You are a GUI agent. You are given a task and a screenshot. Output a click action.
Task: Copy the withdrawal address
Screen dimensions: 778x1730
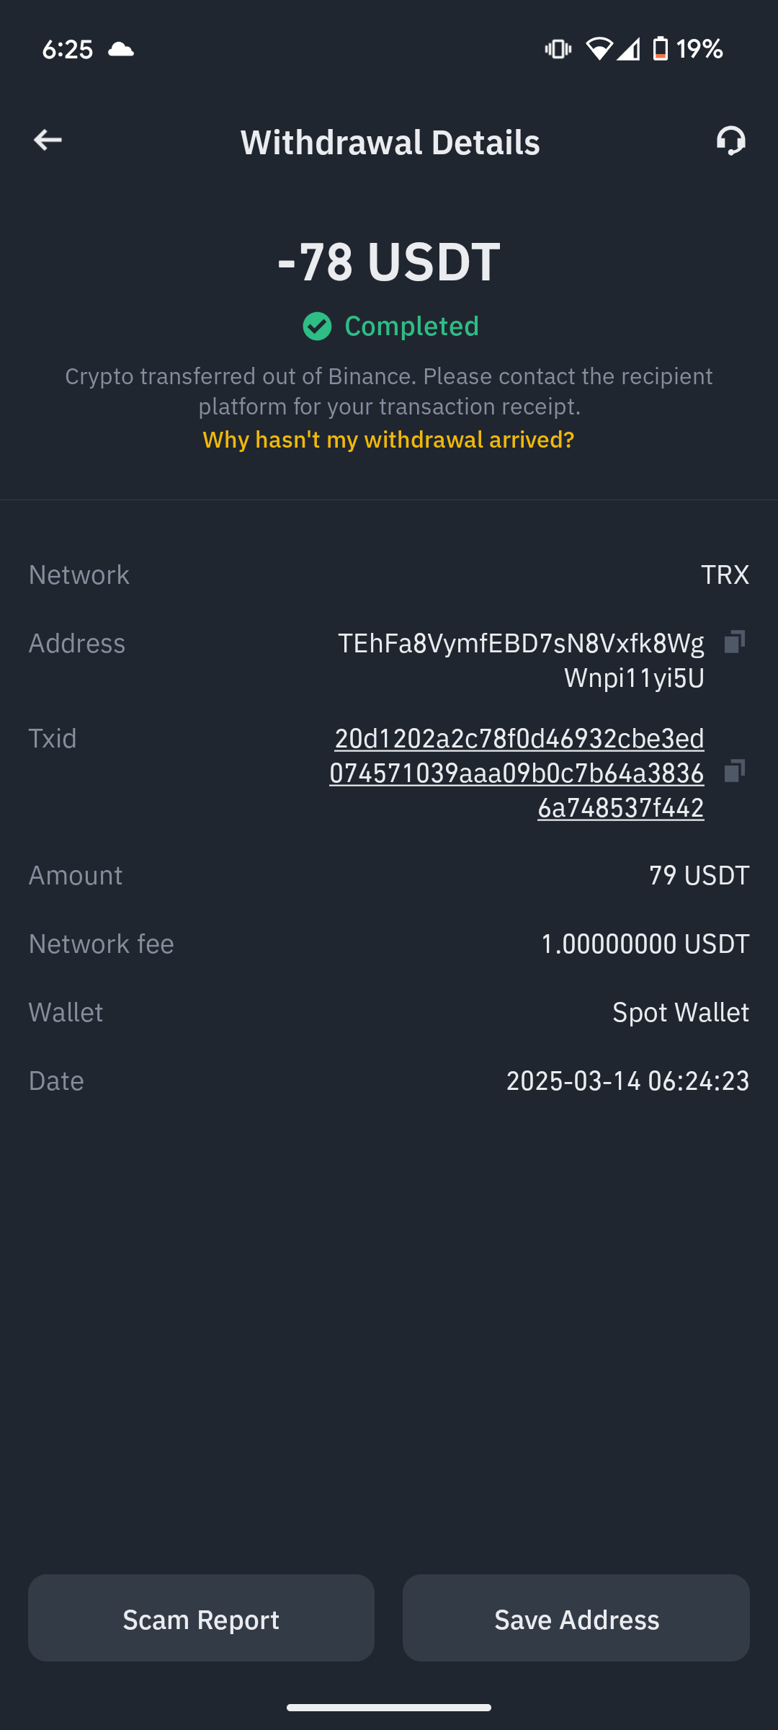(734, 642)
